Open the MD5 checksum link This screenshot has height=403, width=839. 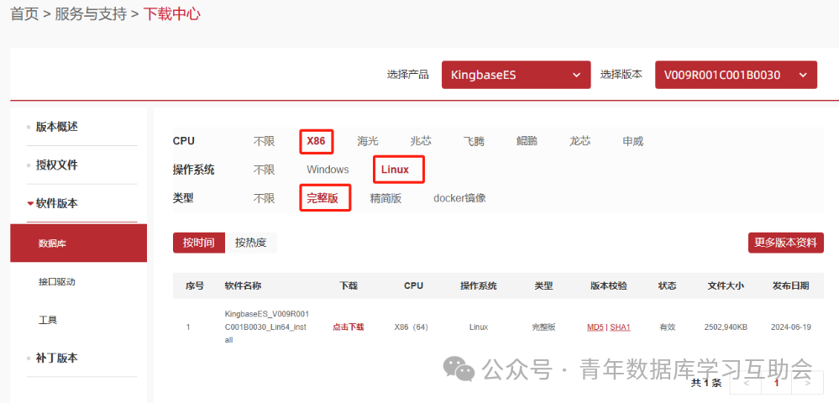[595, 327]
